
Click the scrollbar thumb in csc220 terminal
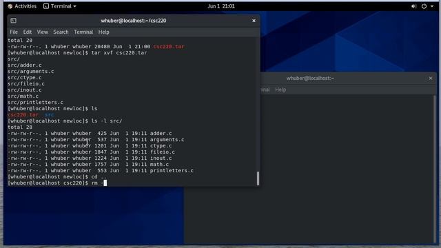258,178
